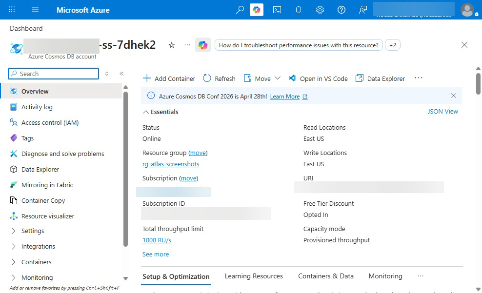Viewport: 482px width, 293px height.
Task: Open the Help question mark icon
Action: [x=341, y=10]
